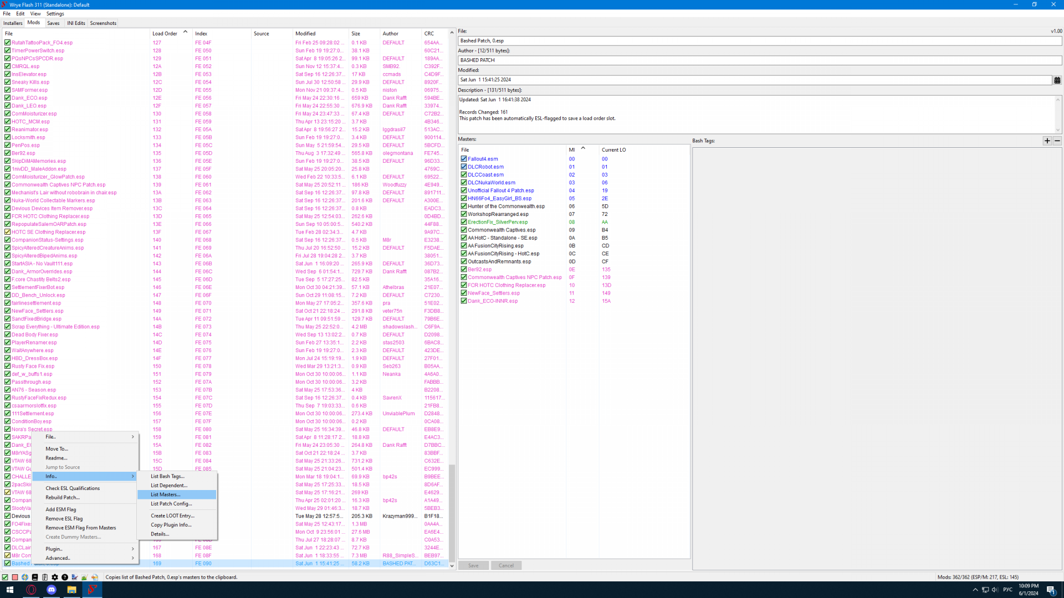This screenshot has width=1064, height=598.
Task: Click the settings gear icon in status bar
Action: pos(55,577)
